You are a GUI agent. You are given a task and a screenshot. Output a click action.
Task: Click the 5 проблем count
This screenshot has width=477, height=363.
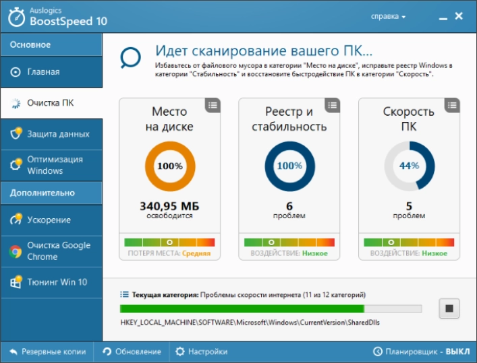(409, 210)
